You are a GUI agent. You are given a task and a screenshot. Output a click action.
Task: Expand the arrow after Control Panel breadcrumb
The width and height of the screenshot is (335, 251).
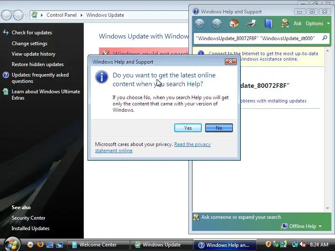tap(82, 15)
